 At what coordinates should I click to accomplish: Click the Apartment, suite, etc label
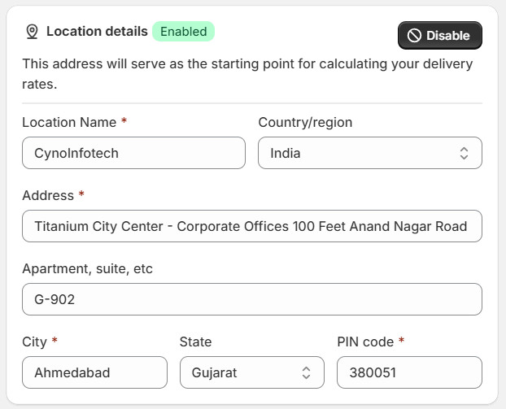88,269
